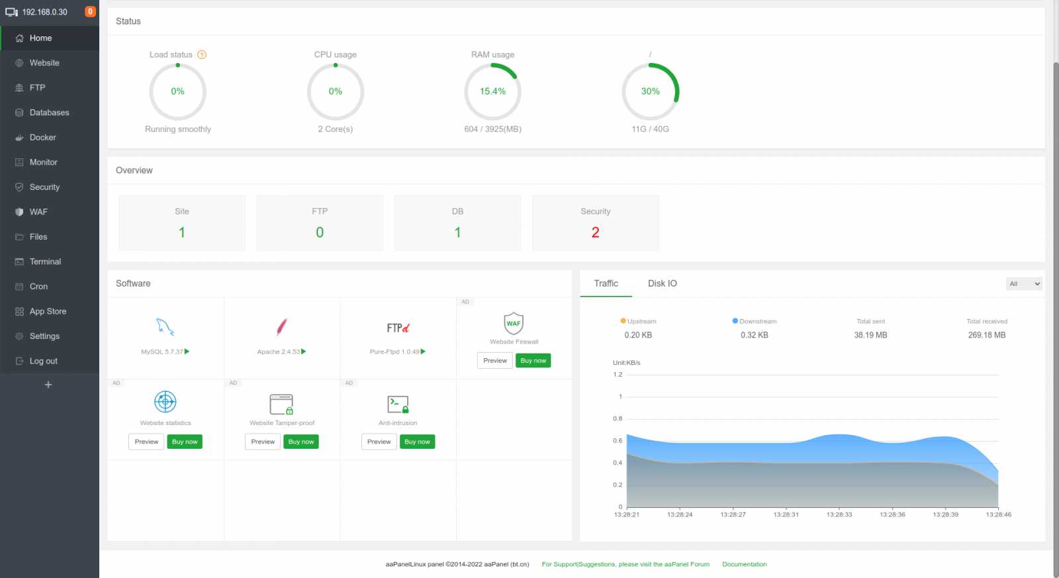Click the Monitor icon in sidebar
The height and width of the screenshot is (578, 1059).
click(x=19, y=162)
